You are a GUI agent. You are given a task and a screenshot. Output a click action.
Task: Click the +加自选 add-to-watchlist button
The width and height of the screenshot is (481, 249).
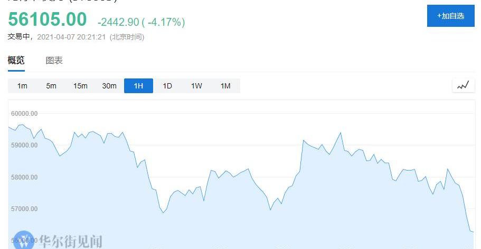(x=450, y=16)
